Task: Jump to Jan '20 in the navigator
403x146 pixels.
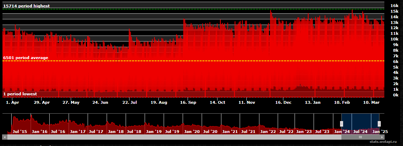Action: click(x=191, y=132)
